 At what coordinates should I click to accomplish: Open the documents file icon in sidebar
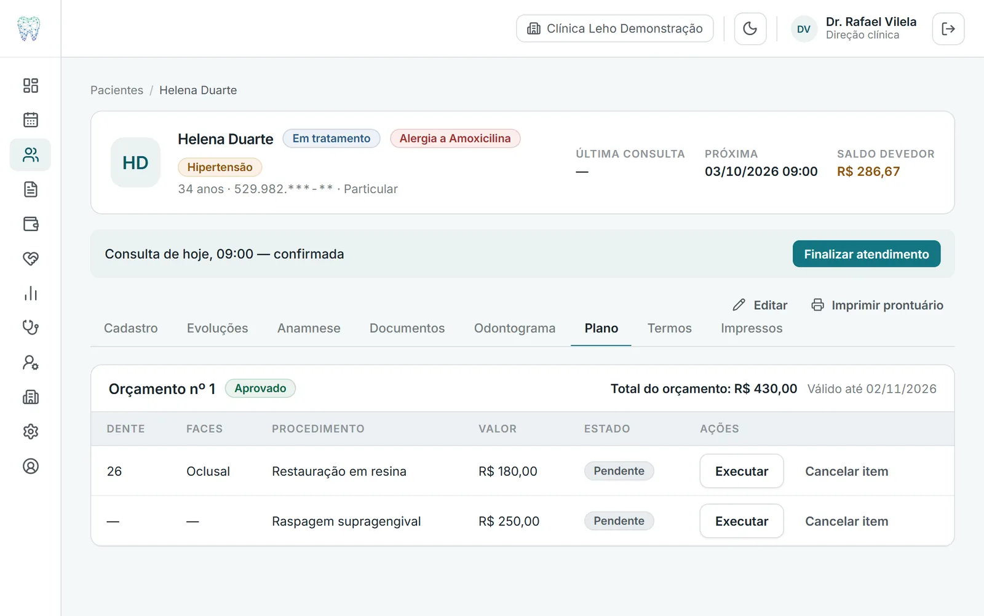[30, 189]
